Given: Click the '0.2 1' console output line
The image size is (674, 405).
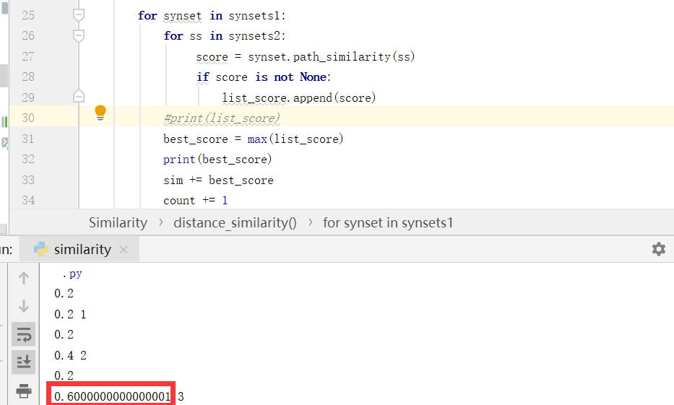Looking at the screenshot, I should (70, 314).
